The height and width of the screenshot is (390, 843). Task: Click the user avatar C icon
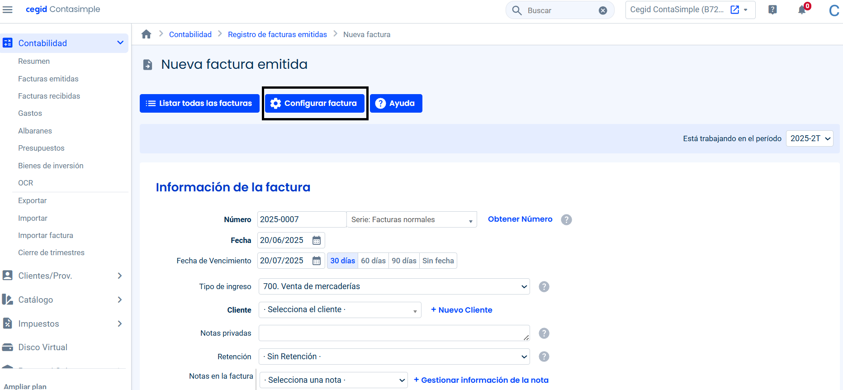[834, 10]
